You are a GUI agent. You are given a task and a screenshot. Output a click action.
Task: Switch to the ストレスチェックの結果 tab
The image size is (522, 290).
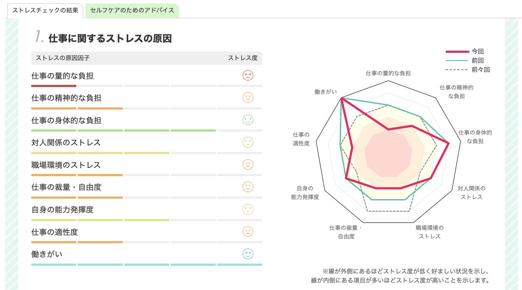45,10
